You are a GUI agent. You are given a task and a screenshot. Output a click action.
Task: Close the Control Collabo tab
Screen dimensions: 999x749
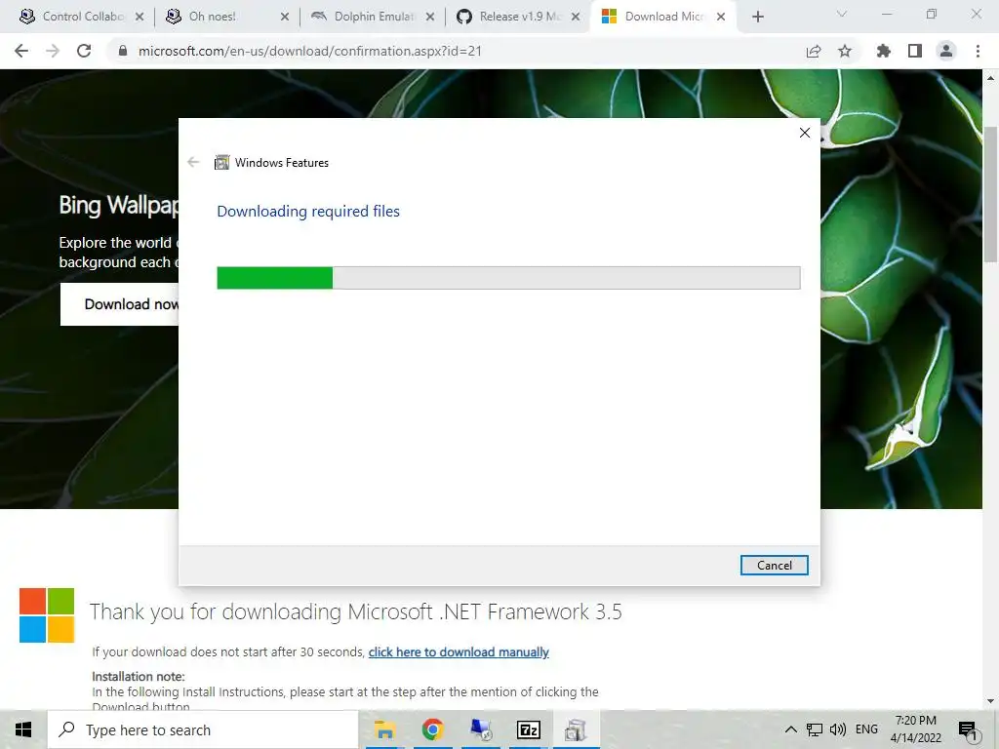[140, 18]
